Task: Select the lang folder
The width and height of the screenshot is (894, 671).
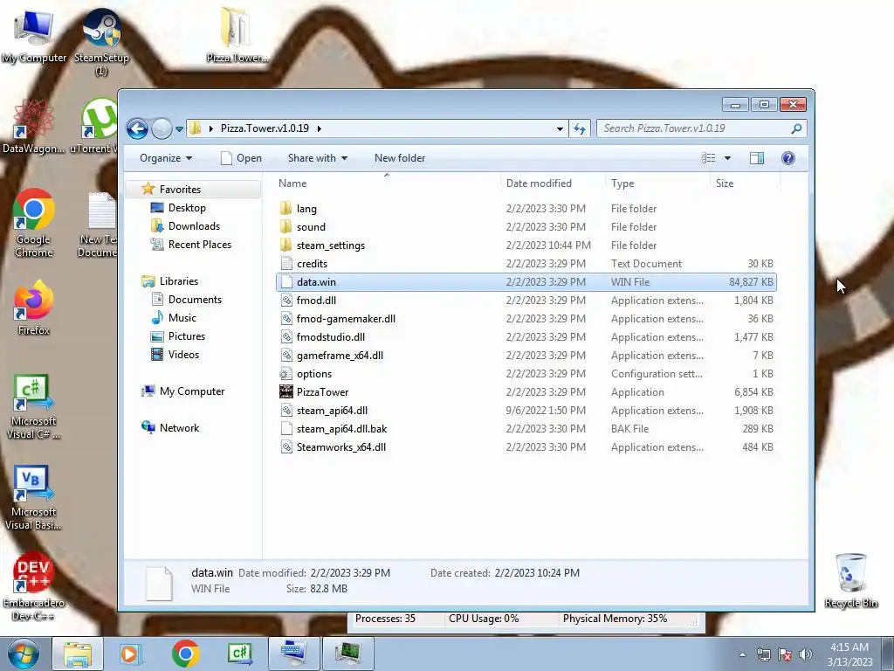Action: [526, 209]
